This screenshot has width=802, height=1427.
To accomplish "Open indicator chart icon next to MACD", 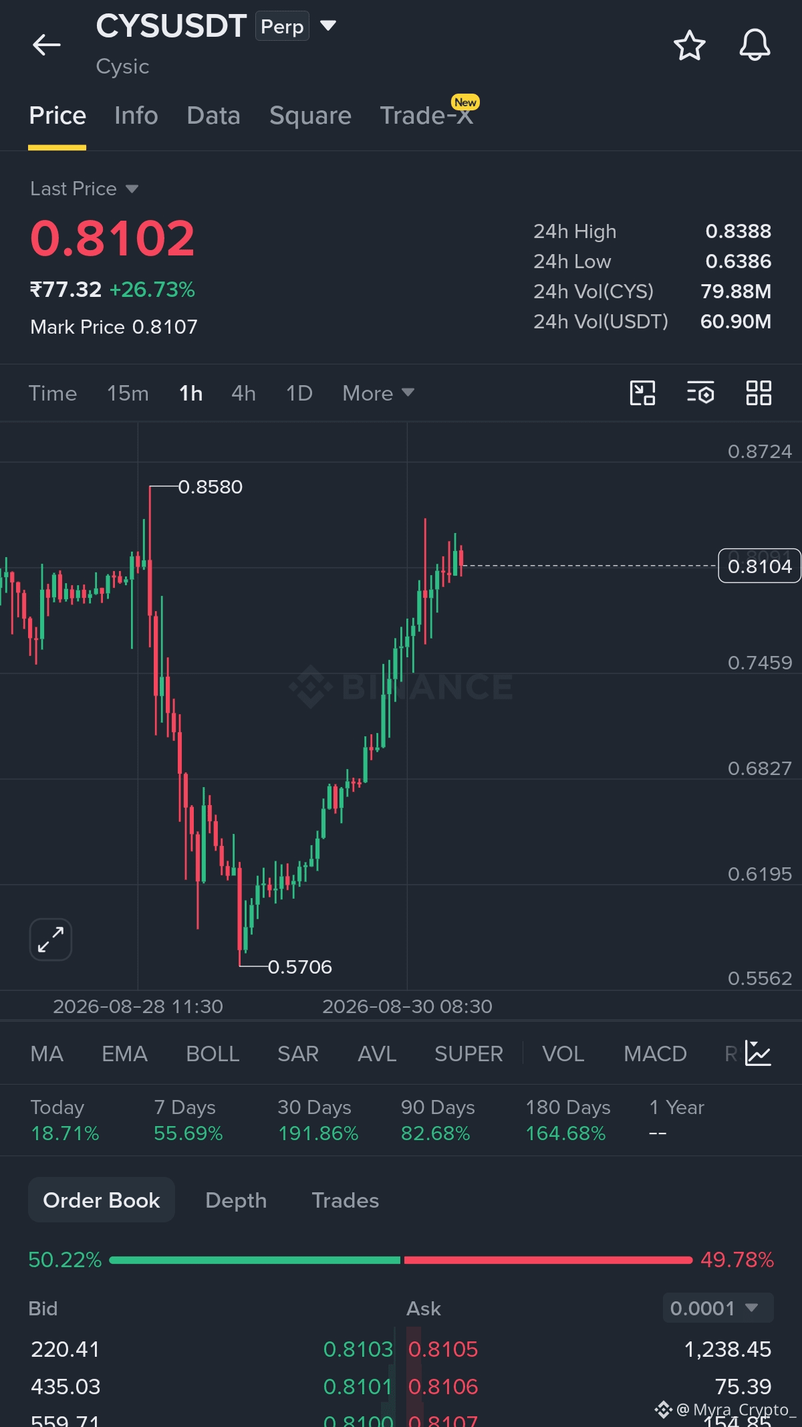I will coord(758,1053).
